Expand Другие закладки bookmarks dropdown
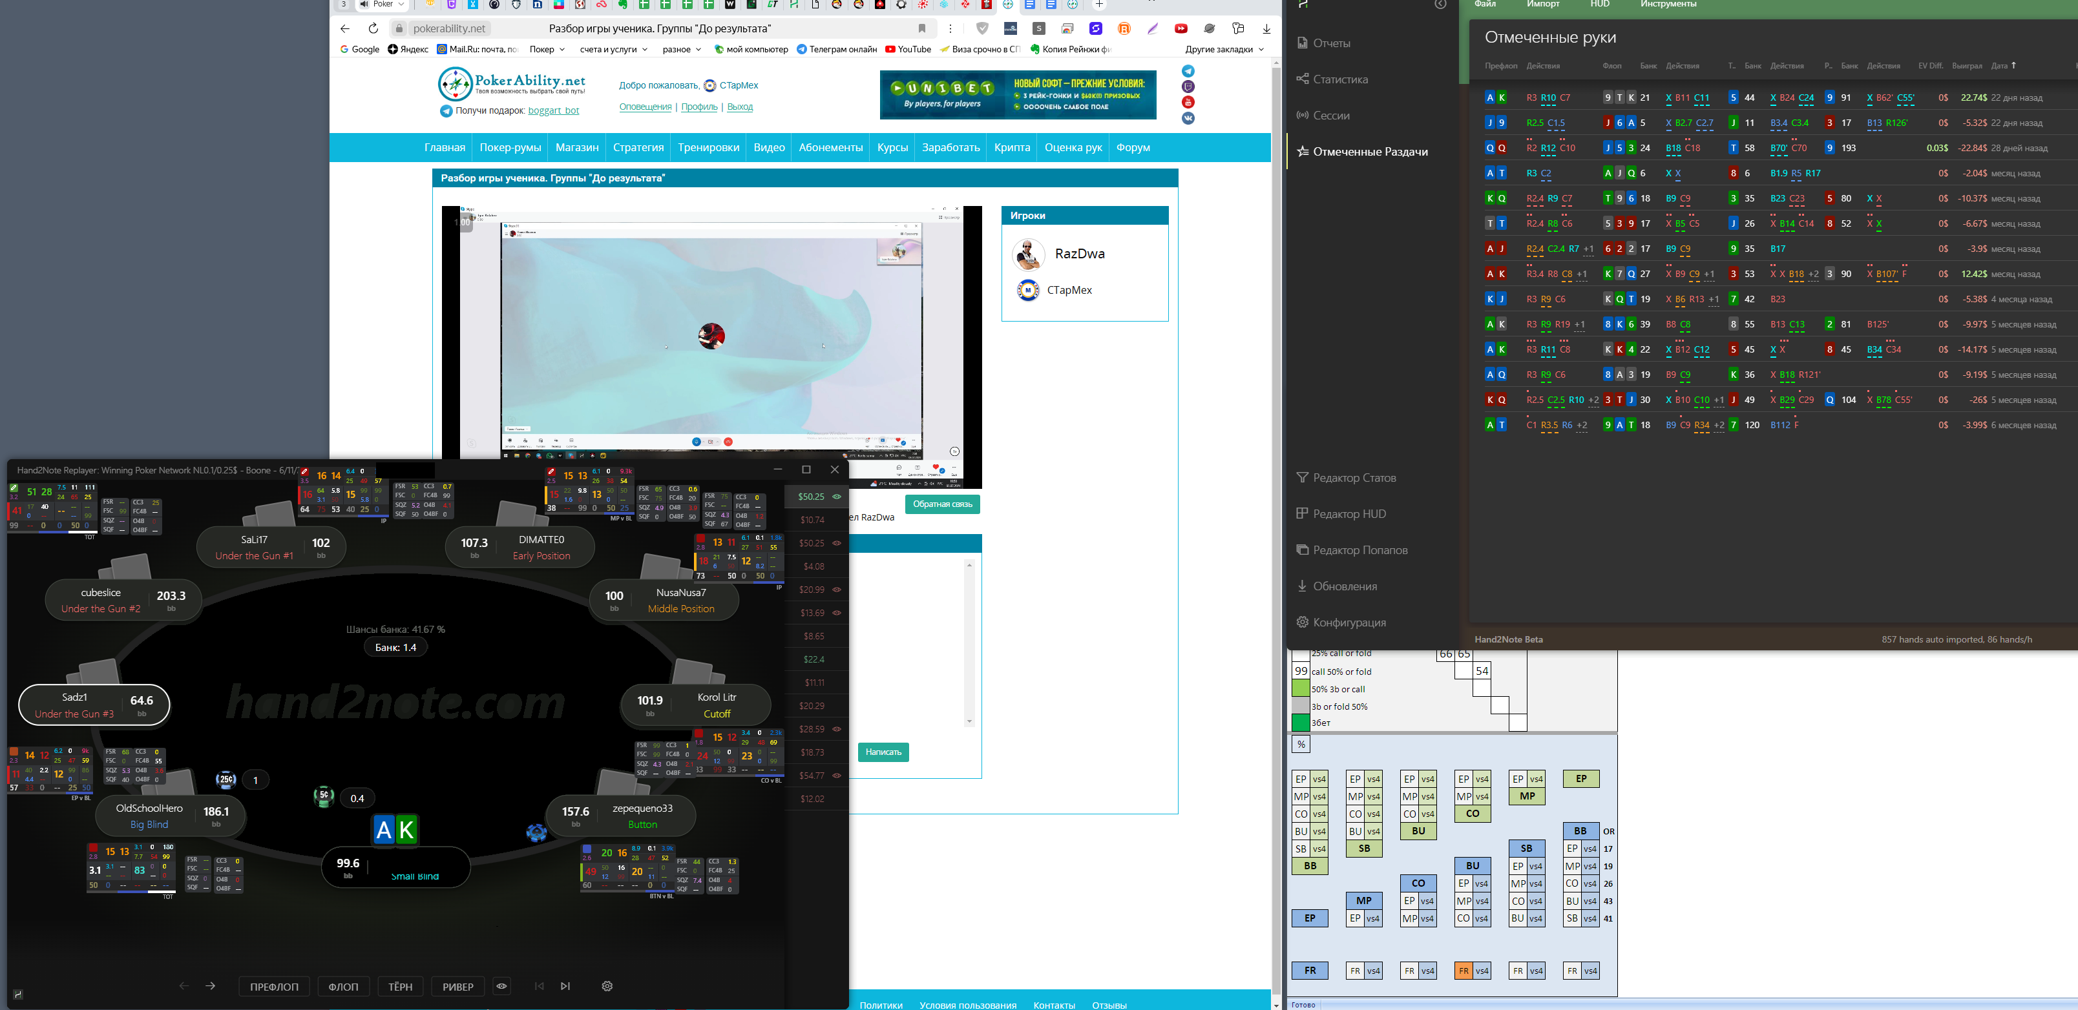 [1224, 49]
